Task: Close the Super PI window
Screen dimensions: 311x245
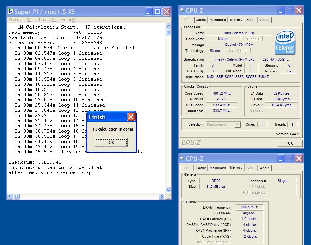Action: point(167,12)
